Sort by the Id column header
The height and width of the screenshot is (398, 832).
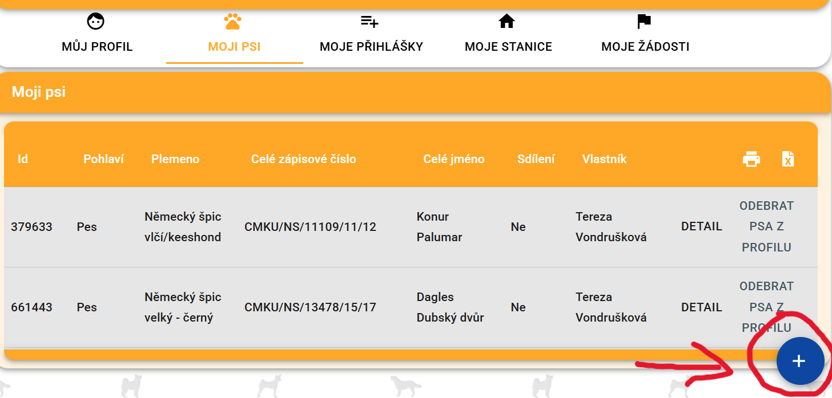[x=23, y=159]
